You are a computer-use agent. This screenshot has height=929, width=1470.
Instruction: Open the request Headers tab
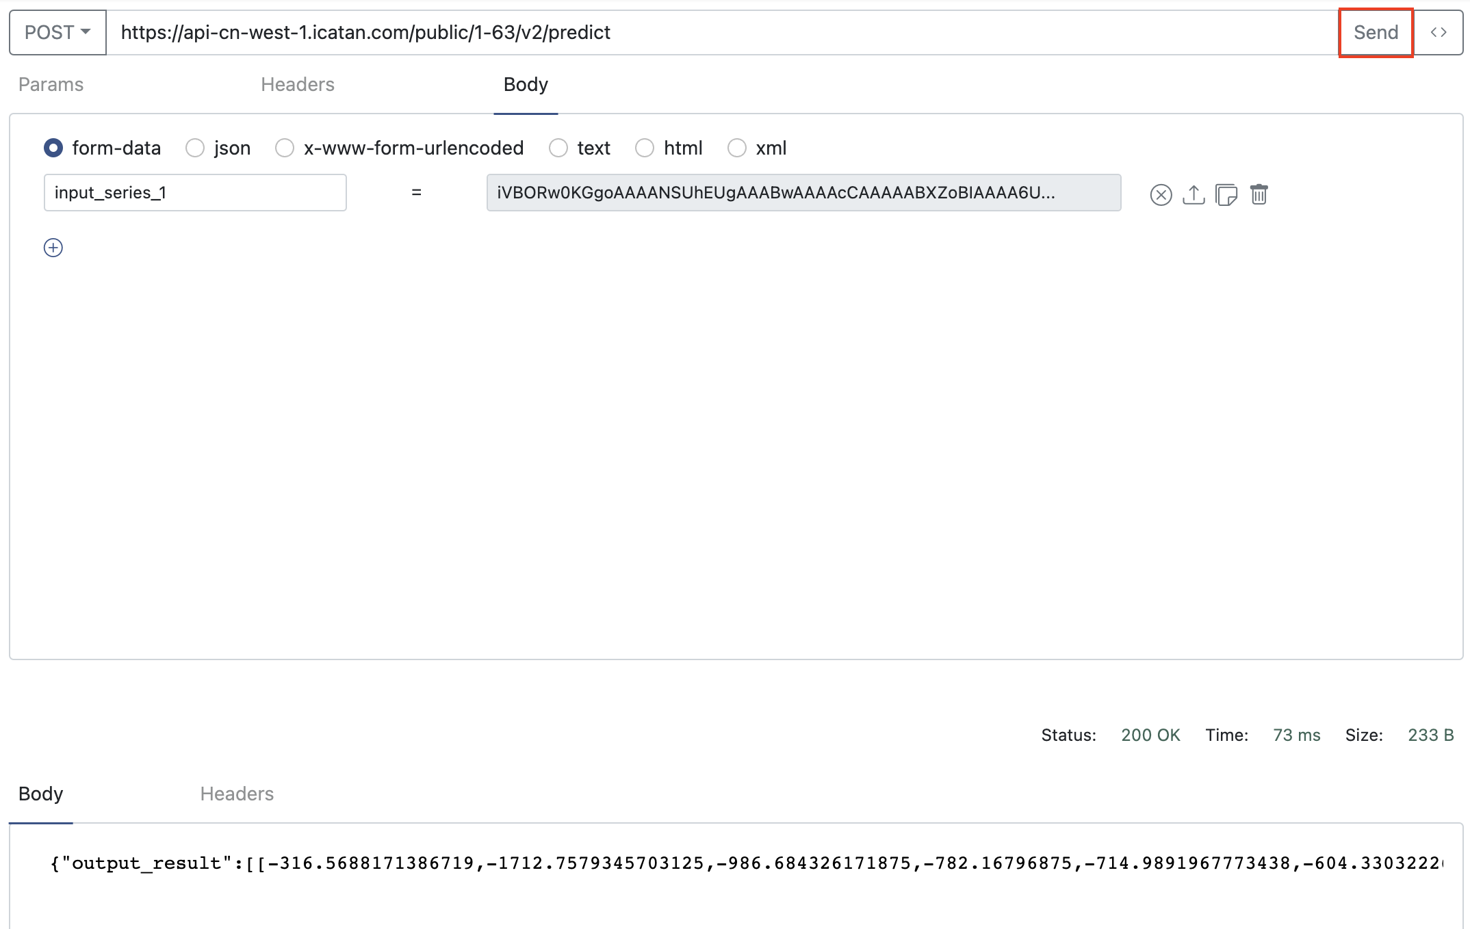click(297, 84)
